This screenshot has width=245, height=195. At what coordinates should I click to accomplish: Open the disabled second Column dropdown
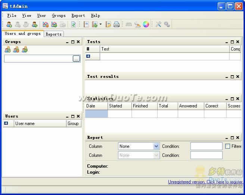[x=139, y=155]
